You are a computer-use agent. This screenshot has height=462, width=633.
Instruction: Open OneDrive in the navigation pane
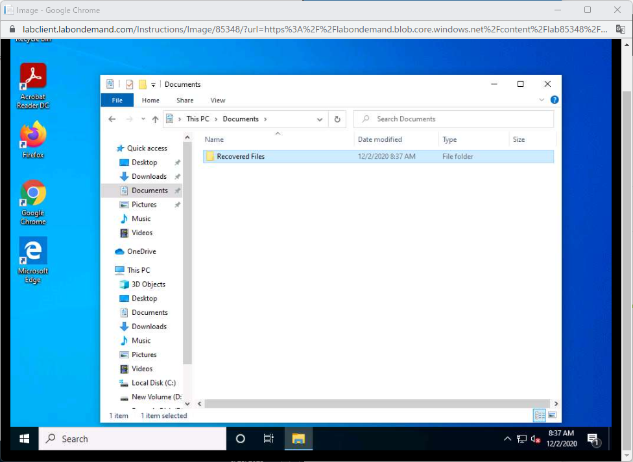[143, 251]
